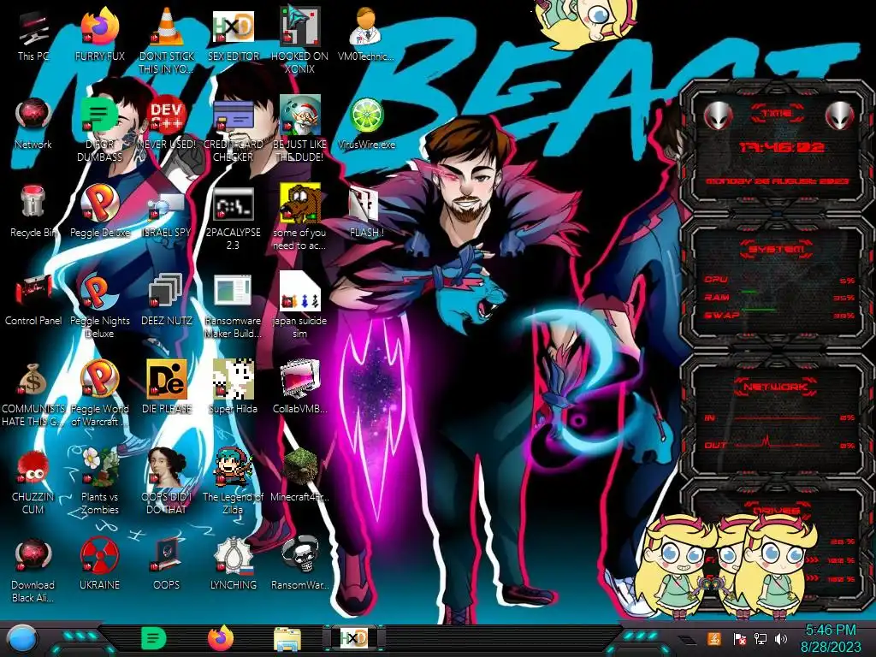876x657 pixels.
Task: Click the NETWORK widget header
Action: pos(775,386)
